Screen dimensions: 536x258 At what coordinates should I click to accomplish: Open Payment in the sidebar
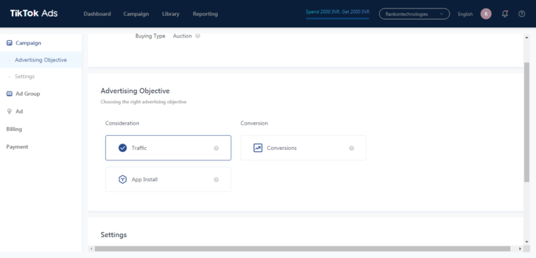pos(17,147)
